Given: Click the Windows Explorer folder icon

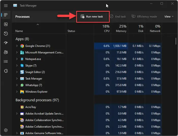Looking at the screenshot, I should (x=22, y=92).
